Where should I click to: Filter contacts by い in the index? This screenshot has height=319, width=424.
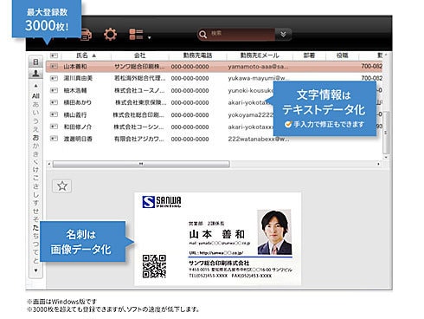click(35, 113)
